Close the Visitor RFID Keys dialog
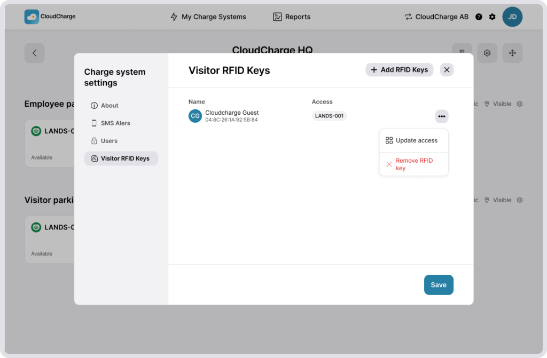Viewport: 547px width, 358px height. (x=447, y=70)
